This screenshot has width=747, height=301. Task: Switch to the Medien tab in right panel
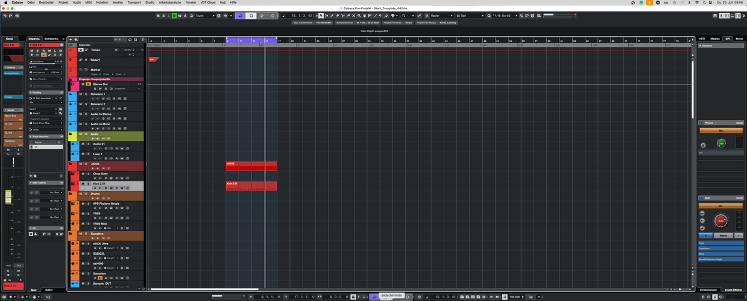pyautogui.click(x=715, y=38)
